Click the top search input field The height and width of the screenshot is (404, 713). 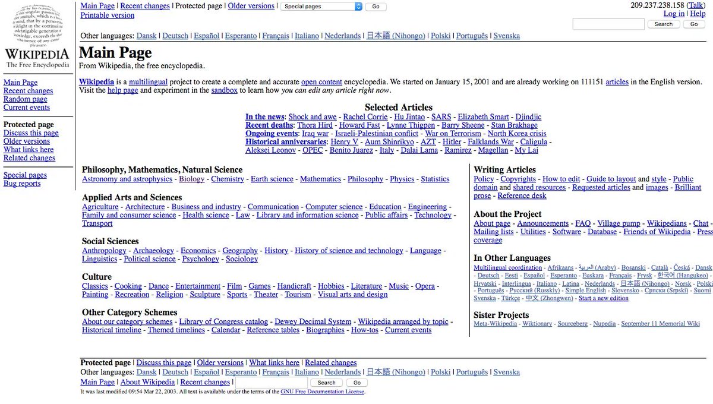pos(608,24)
